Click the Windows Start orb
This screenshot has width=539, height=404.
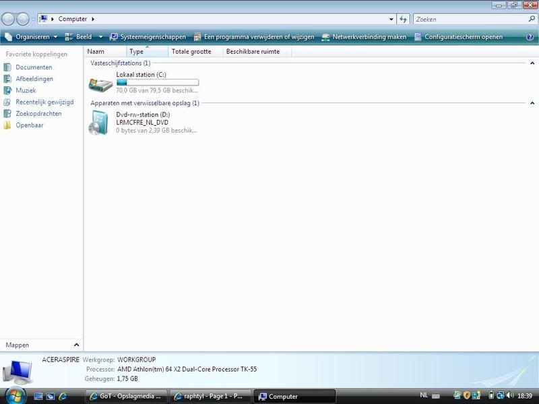click(x=15, y=395)
